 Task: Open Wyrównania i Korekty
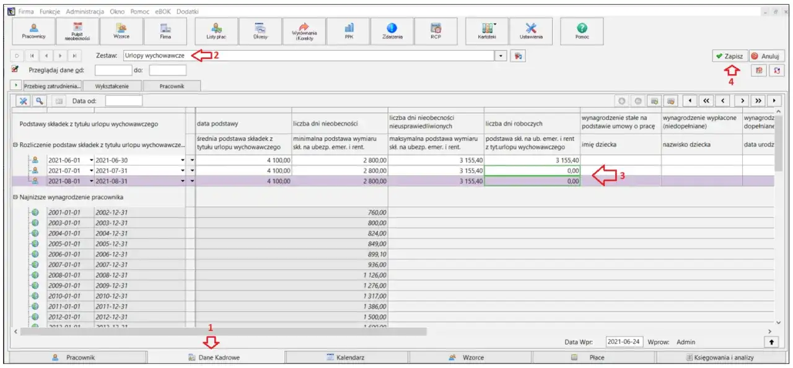point(304,30)
